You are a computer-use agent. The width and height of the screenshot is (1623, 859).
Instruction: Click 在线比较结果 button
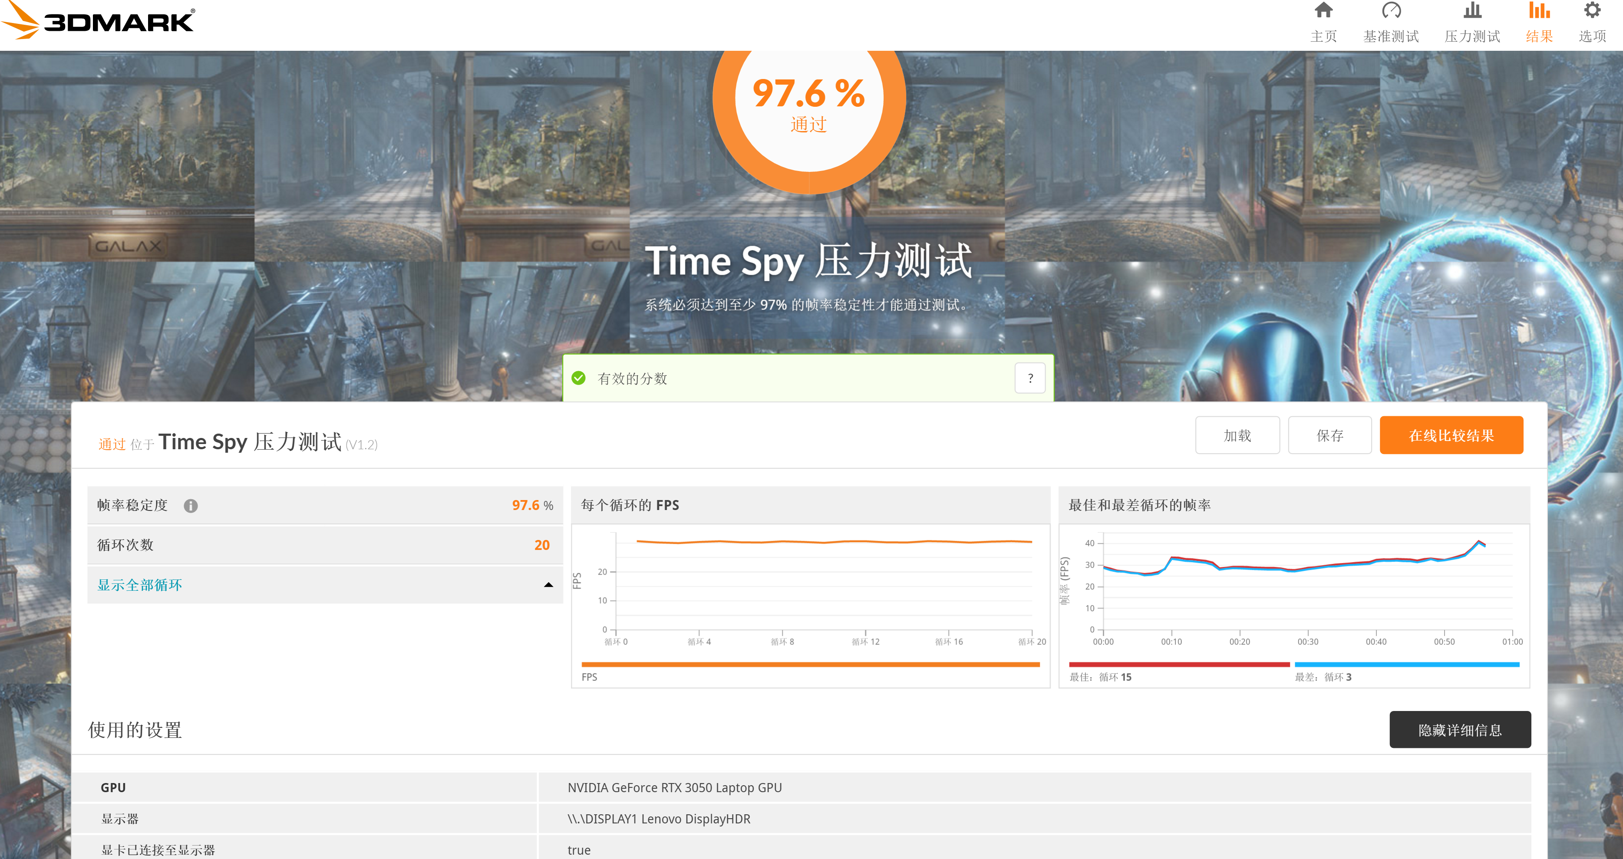[x=1451, y=435]
